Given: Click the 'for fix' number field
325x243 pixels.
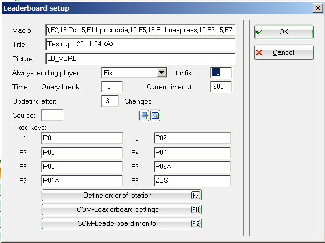Looking at the screenshot, I should pos(221,72).
